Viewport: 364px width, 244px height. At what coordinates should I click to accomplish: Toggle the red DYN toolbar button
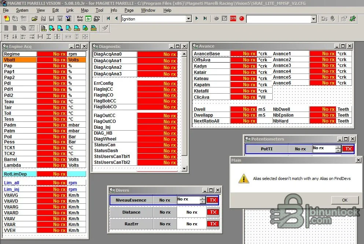coord(233,19)
